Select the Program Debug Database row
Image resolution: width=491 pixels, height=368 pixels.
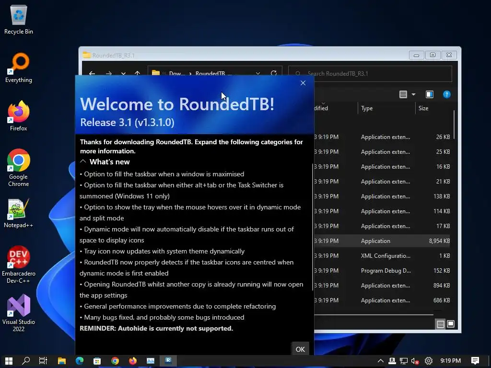(382, 271)
